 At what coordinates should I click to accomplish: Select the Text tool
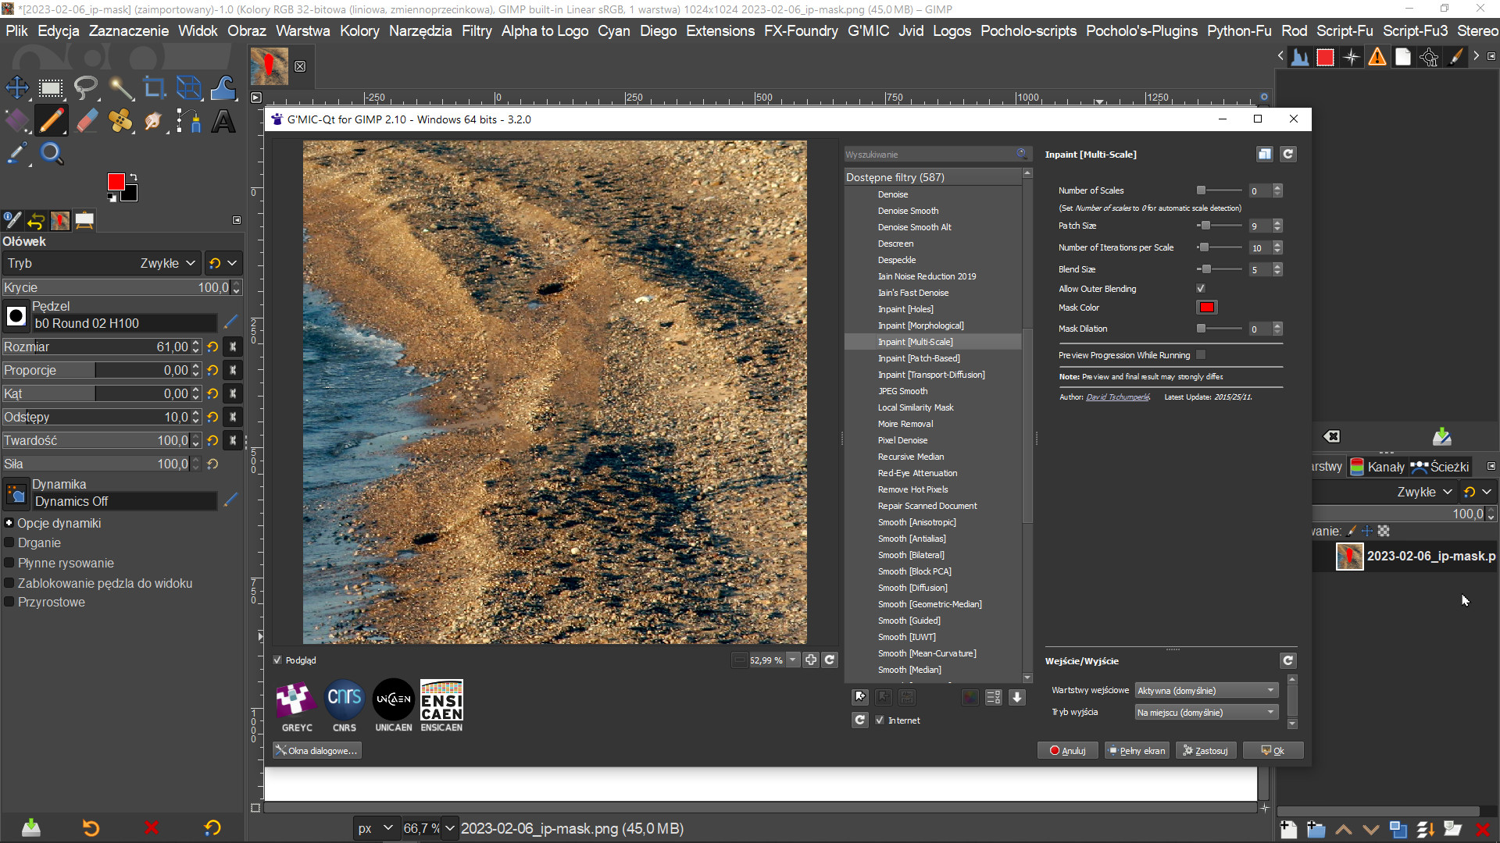point(223,121)
